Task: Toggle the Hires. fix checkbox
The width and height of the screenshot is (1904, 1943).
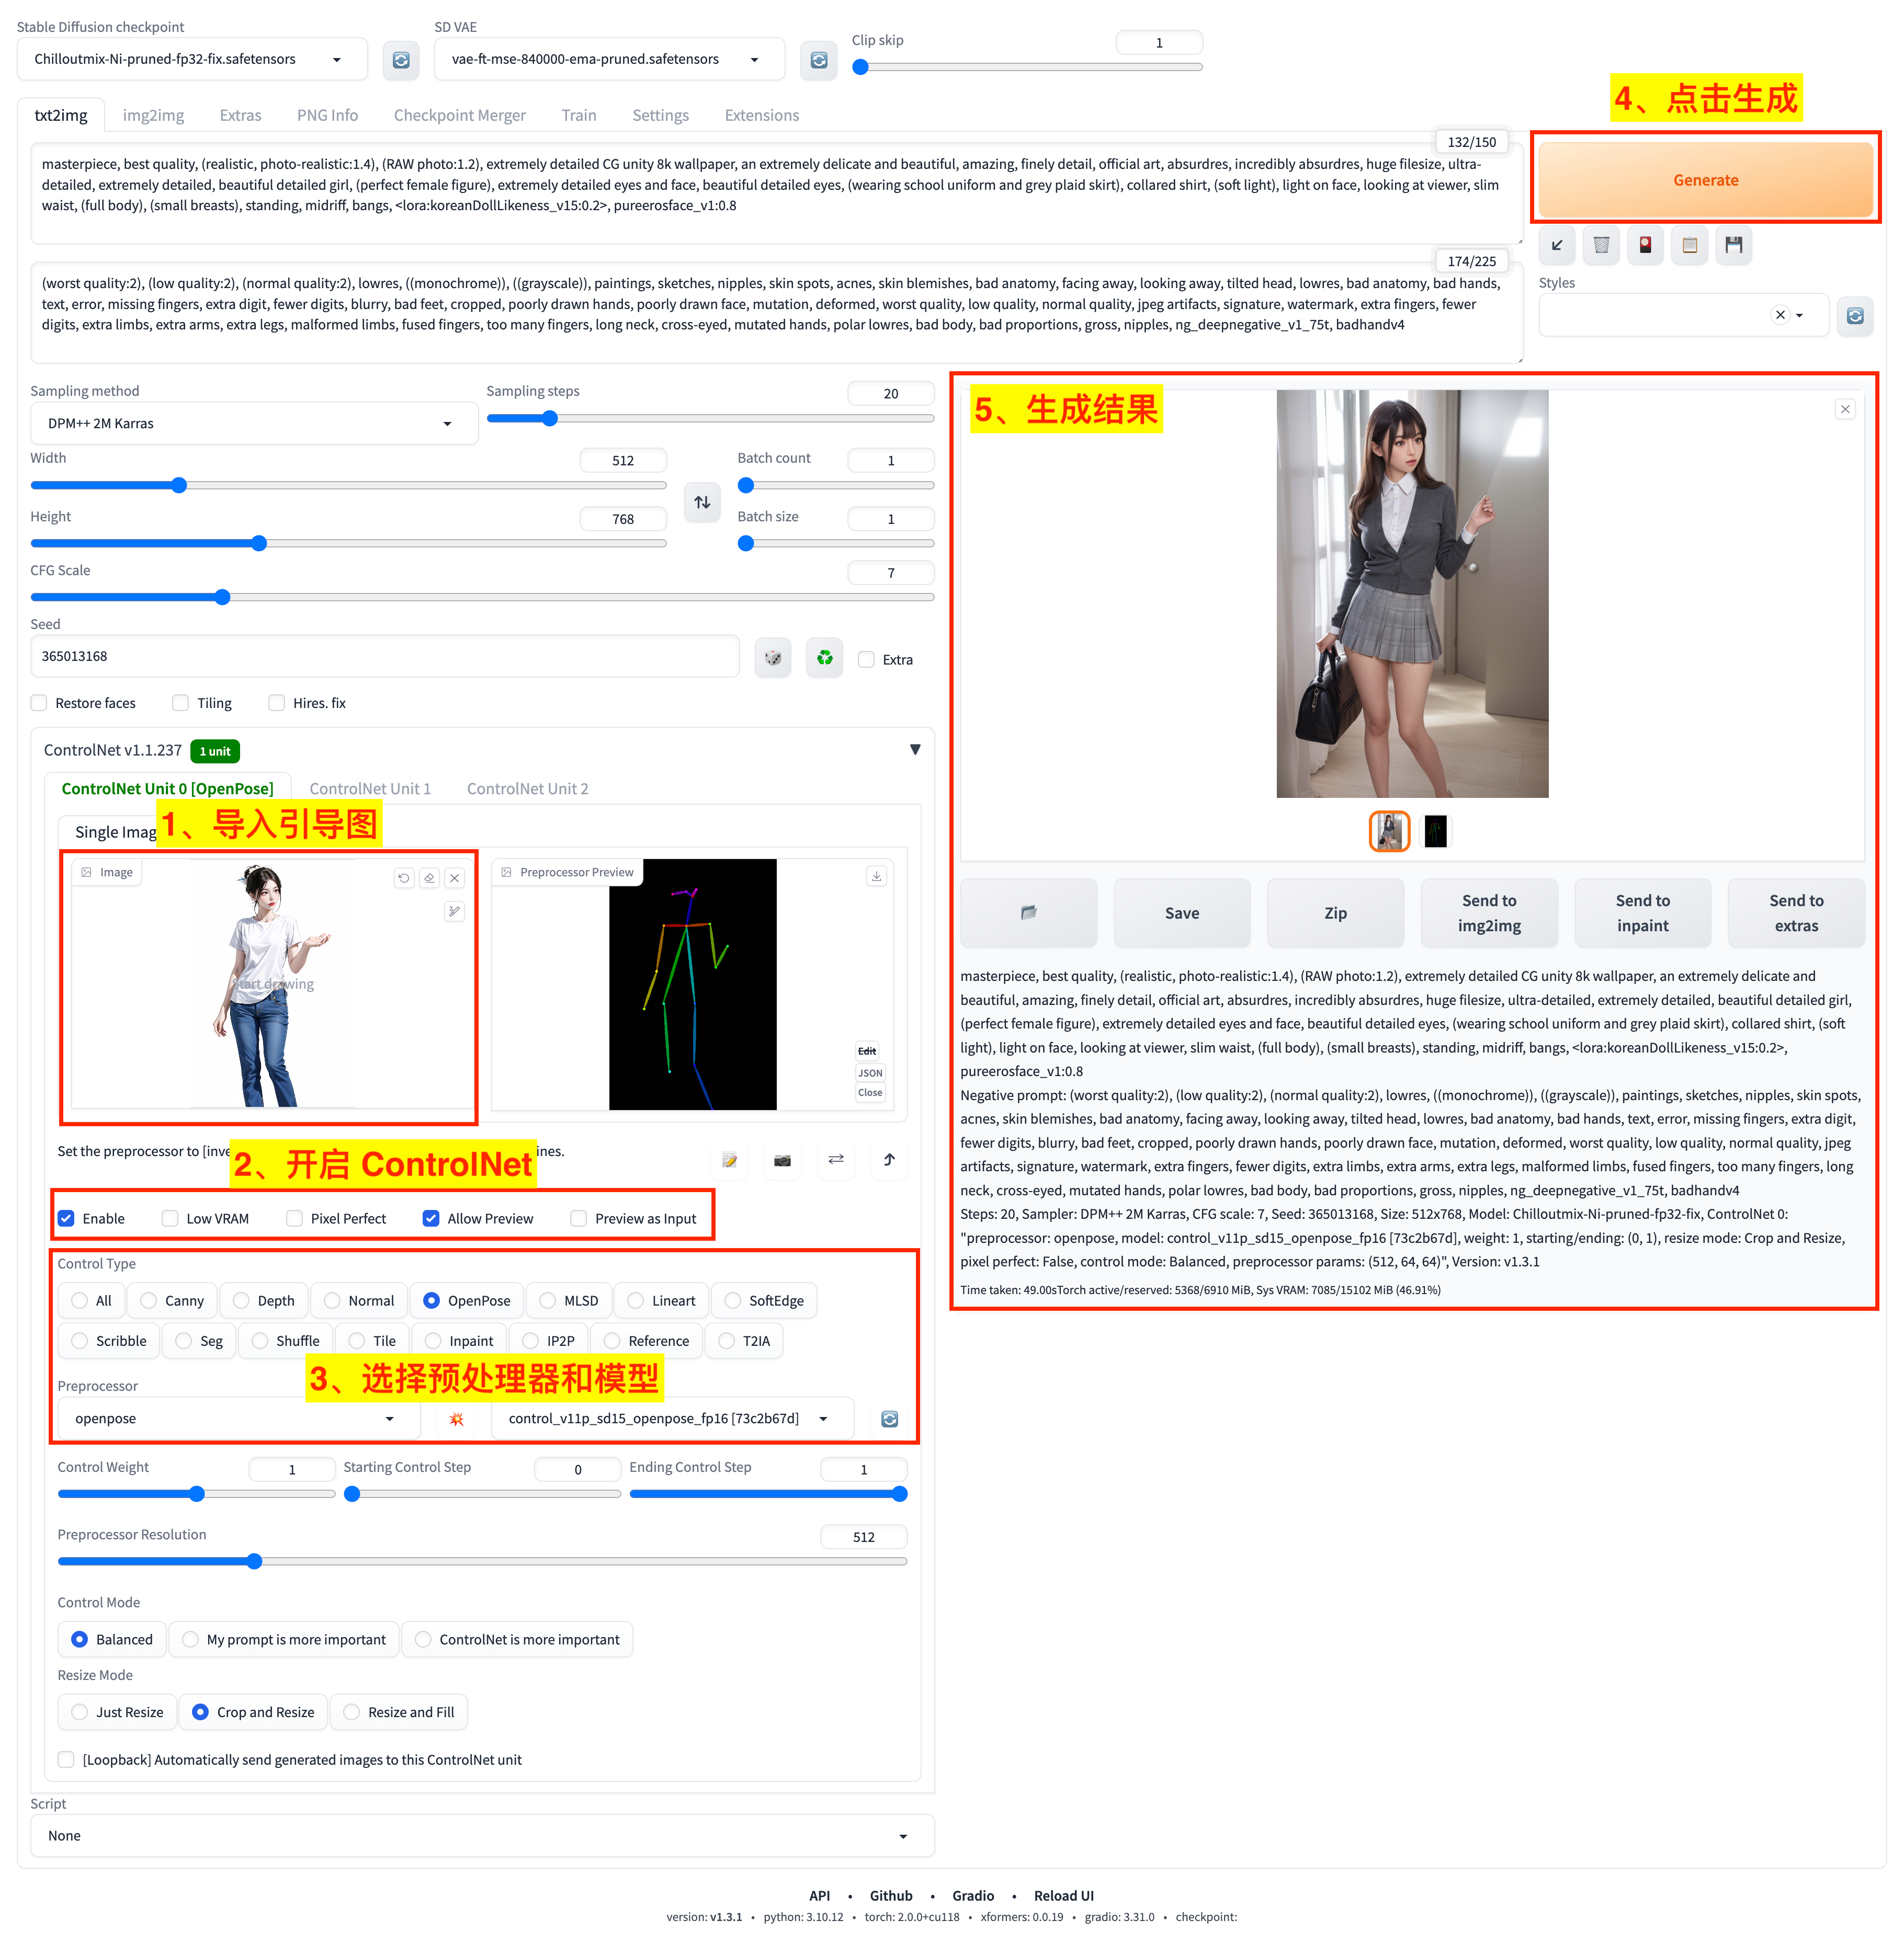Action: coord(276,703)
